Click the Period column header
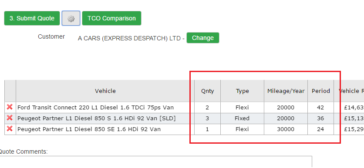364x168 pixels. 321,91
